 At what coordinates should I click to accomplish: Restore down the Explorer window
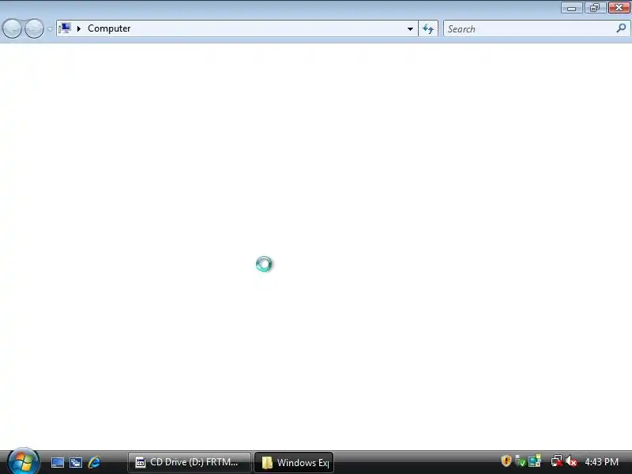[x=595, y=8]
